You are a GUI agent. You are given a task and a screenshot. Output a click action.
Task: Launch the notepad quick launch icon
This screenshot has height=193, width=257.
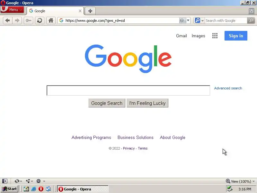[26, 189]
